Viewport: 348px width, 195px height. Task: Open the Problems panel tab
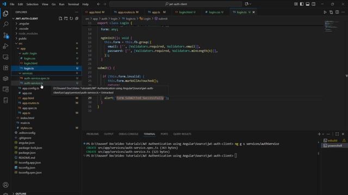coord(92,134)
